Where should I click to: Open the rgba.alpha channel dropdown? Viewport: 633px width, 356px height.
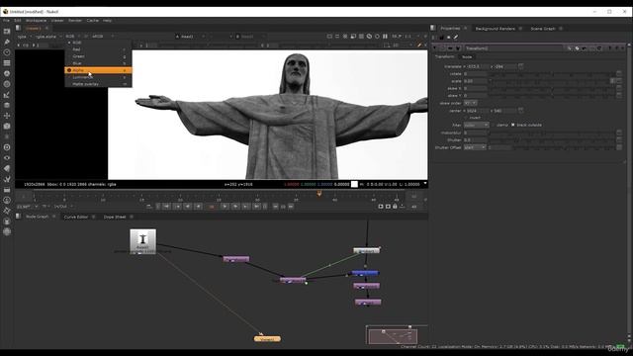[48, 37]
